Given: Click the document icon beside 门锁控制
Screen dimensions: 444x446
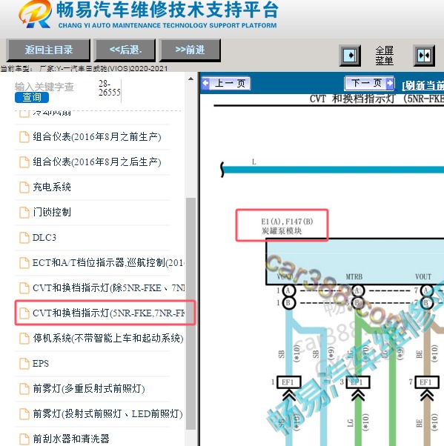Looking at the screenshot, I should point(24,212).
